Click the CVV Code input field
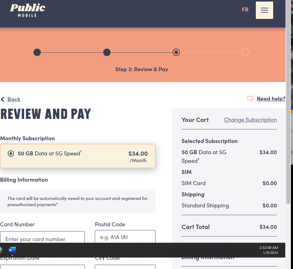 (x=125, y=267)
